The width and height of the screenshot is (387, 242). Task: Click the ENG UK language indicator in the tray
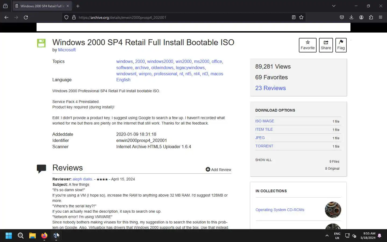point(337,236)
